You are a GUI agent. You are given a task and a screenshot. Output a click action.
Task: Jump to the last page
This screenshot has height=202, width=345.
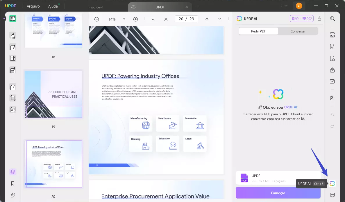click(220, 19)
